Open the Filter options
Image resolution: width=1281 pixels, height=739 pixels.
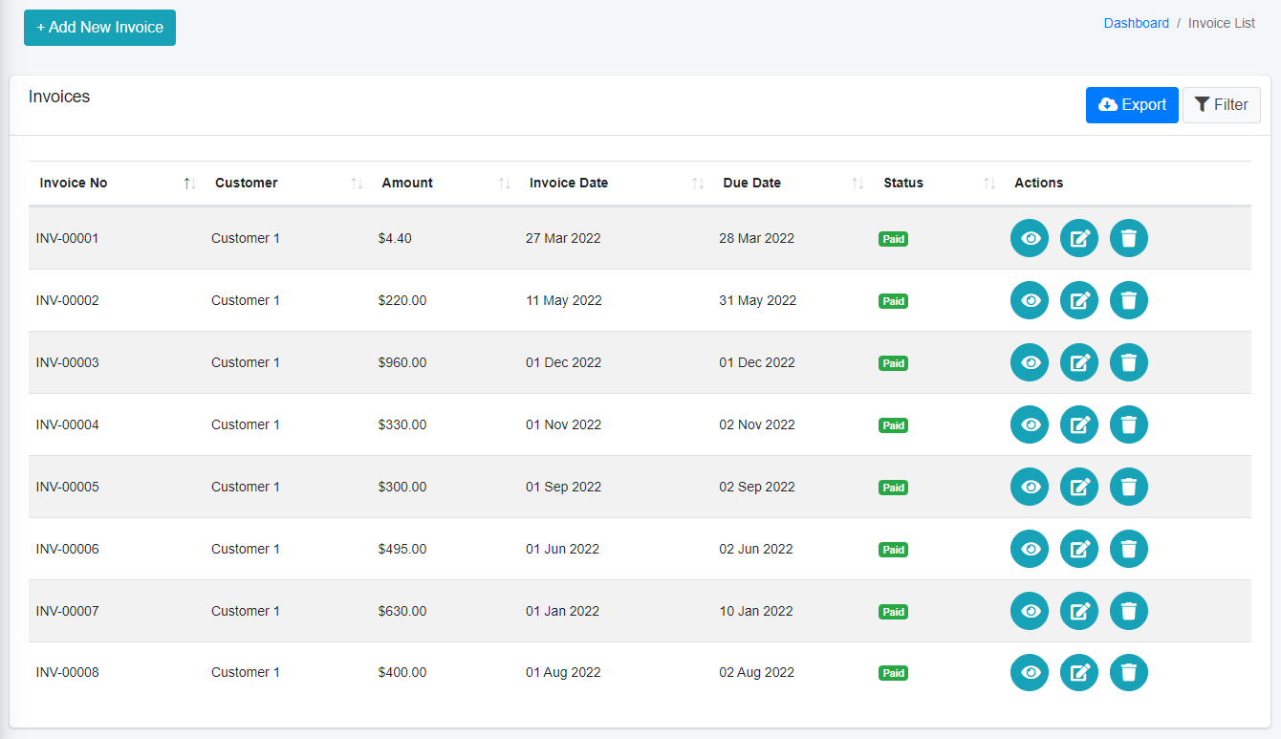point(1221,105)
